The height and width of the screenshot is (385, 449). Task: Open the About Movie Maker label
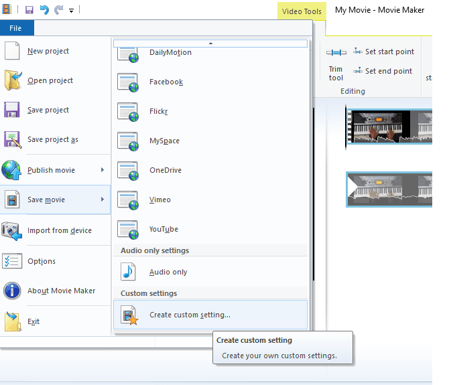coord(61,291)
